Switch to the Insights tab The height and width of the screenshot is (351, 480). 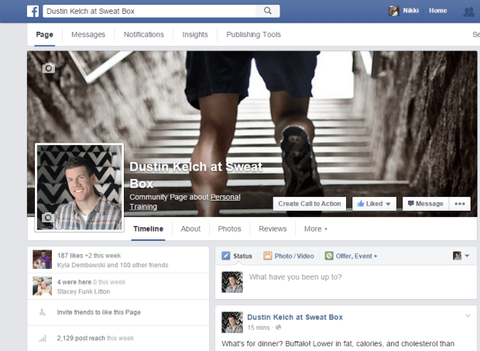pos(194,35)
